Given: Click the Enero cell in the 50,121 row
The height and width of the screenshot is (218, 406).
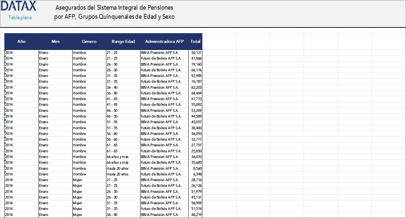Looking at the screenshot, I should (56, 53).
